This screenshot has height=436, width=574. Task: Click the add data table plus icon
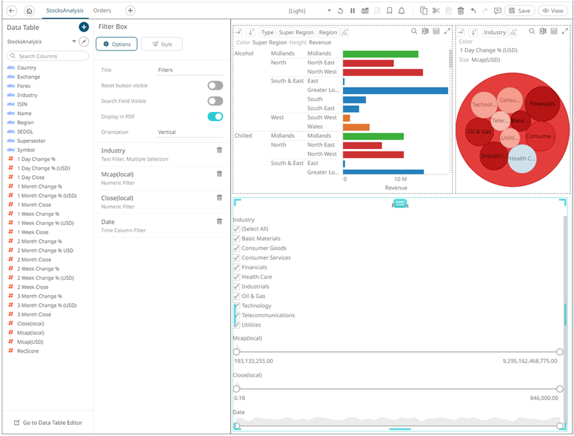tap(84, 27)
